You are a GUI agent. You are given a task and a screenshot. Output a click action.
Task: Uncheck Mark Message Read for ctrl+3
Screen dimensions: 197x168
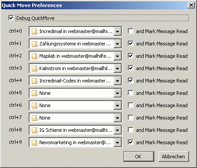(130, 68)
